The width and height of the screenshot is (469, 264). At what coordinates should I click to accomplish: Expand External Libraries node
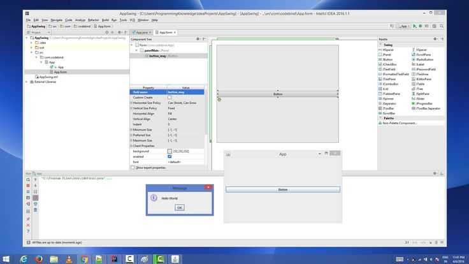27,82
